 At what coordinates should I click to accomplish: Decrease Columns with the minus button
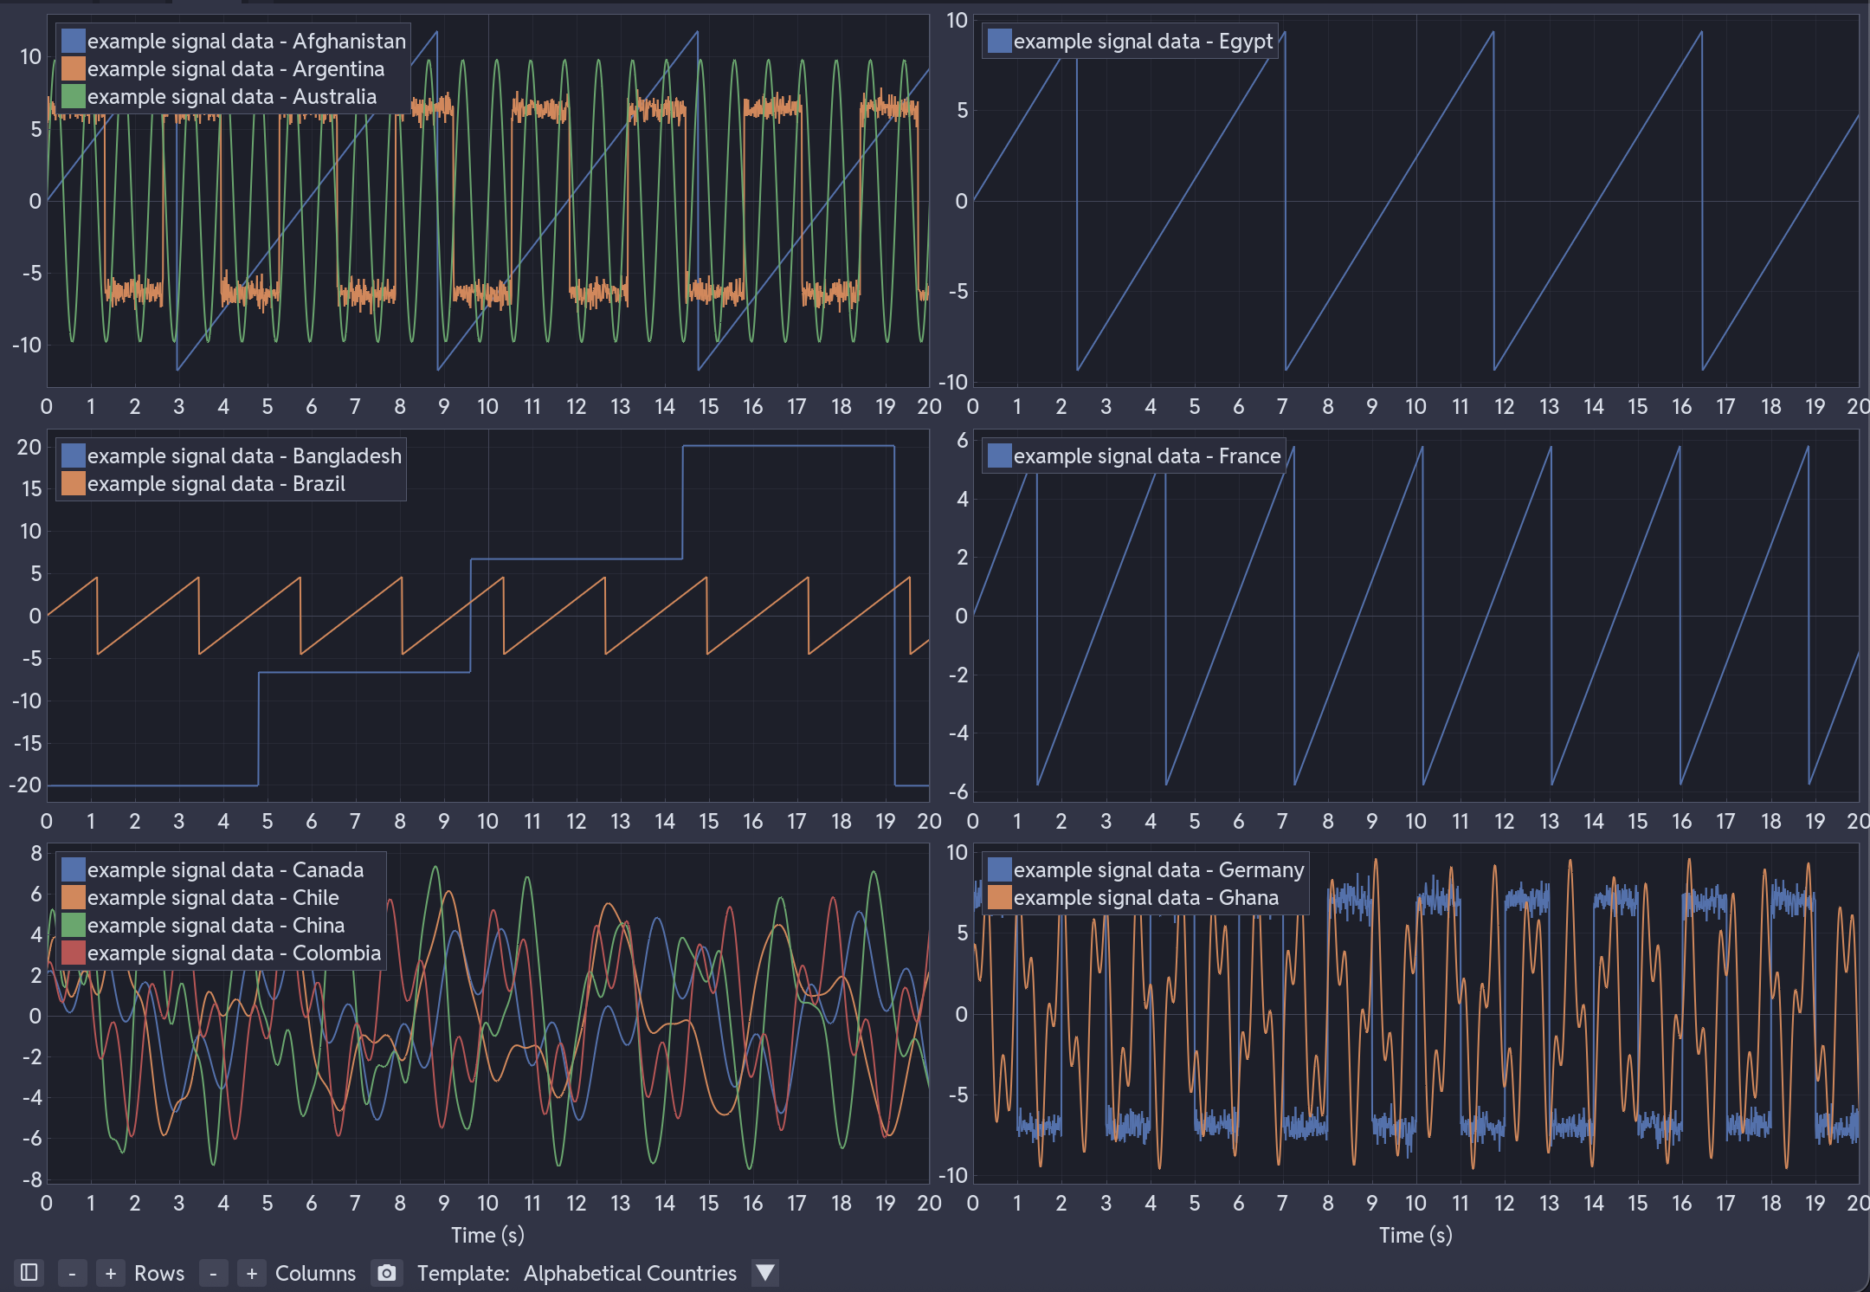click(x=213, y=1273)
